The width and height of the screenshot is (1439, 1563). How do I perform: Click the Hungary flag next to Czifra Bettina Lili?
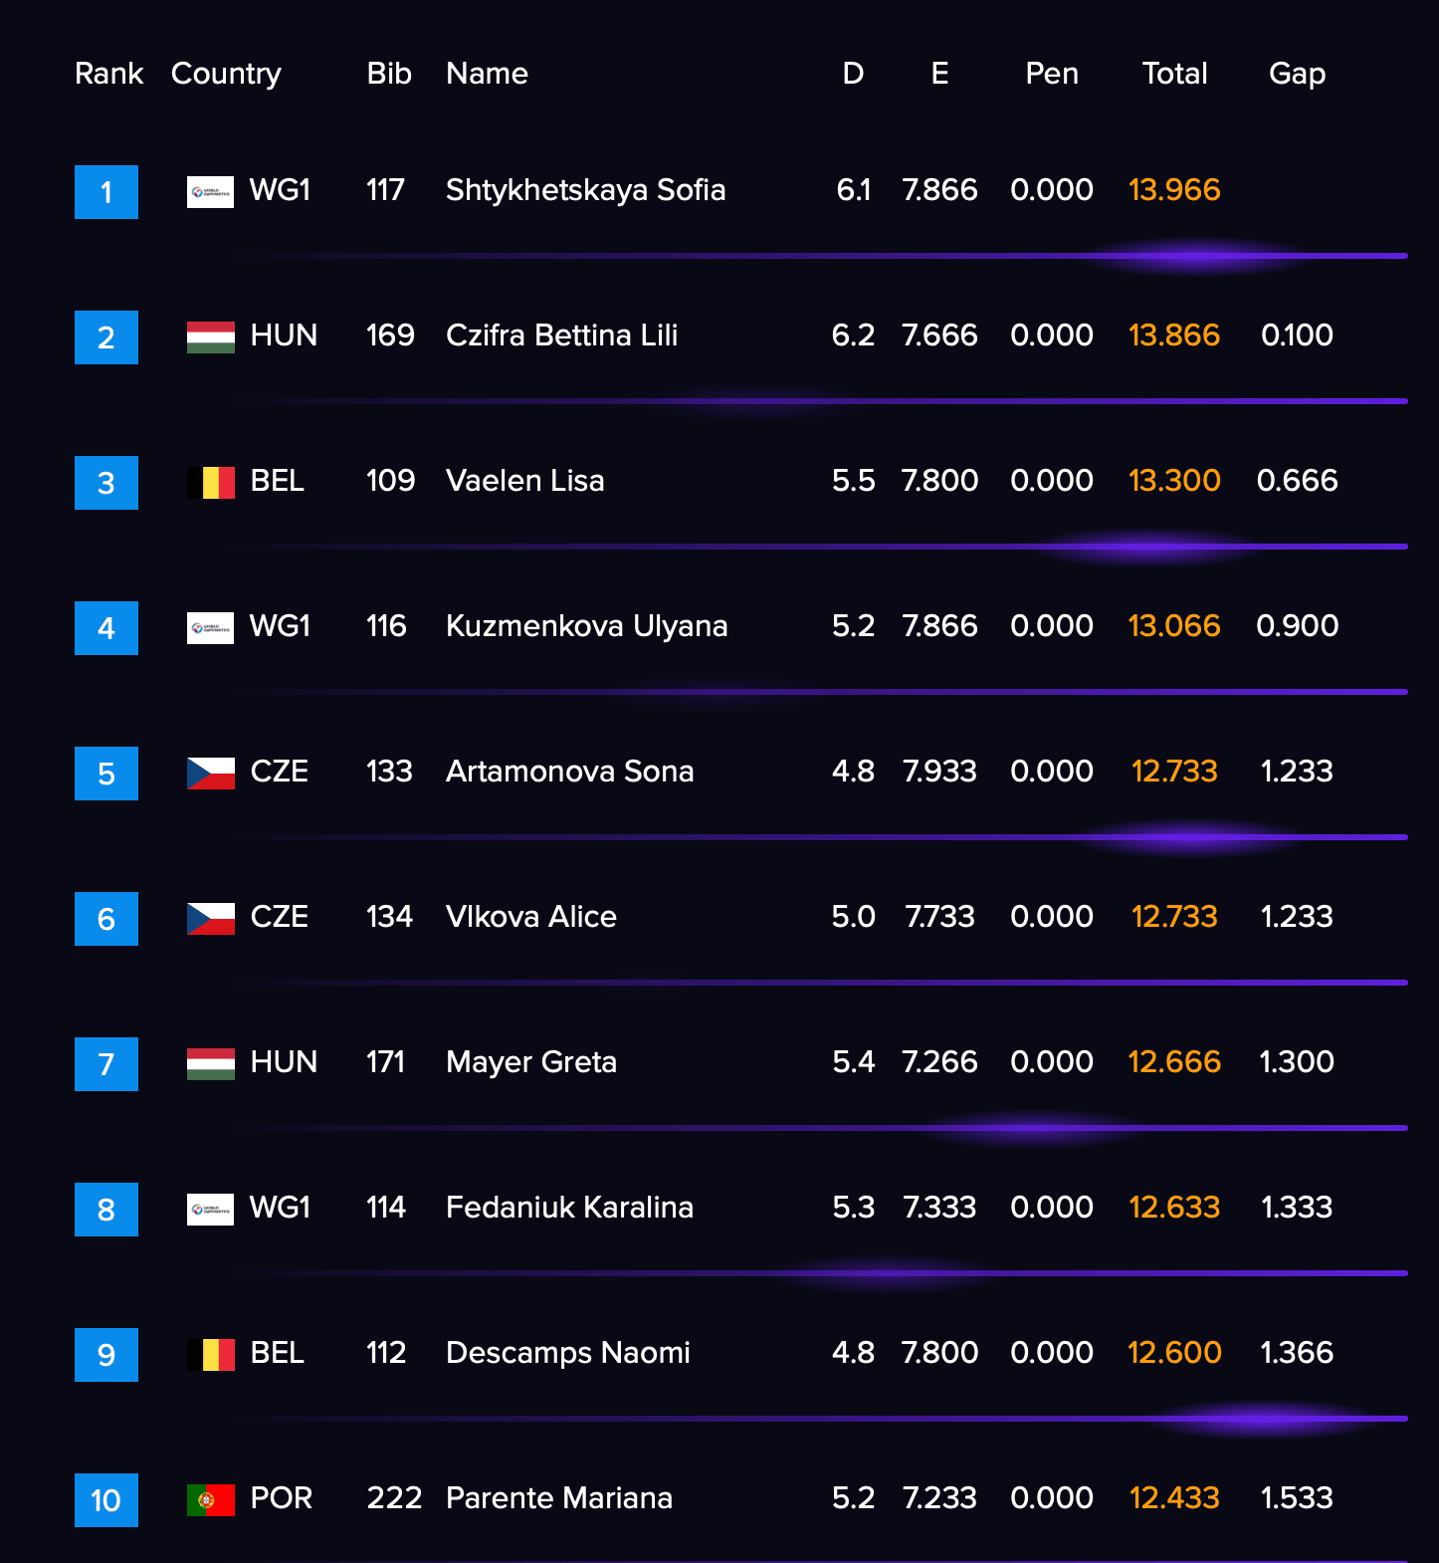210,337
